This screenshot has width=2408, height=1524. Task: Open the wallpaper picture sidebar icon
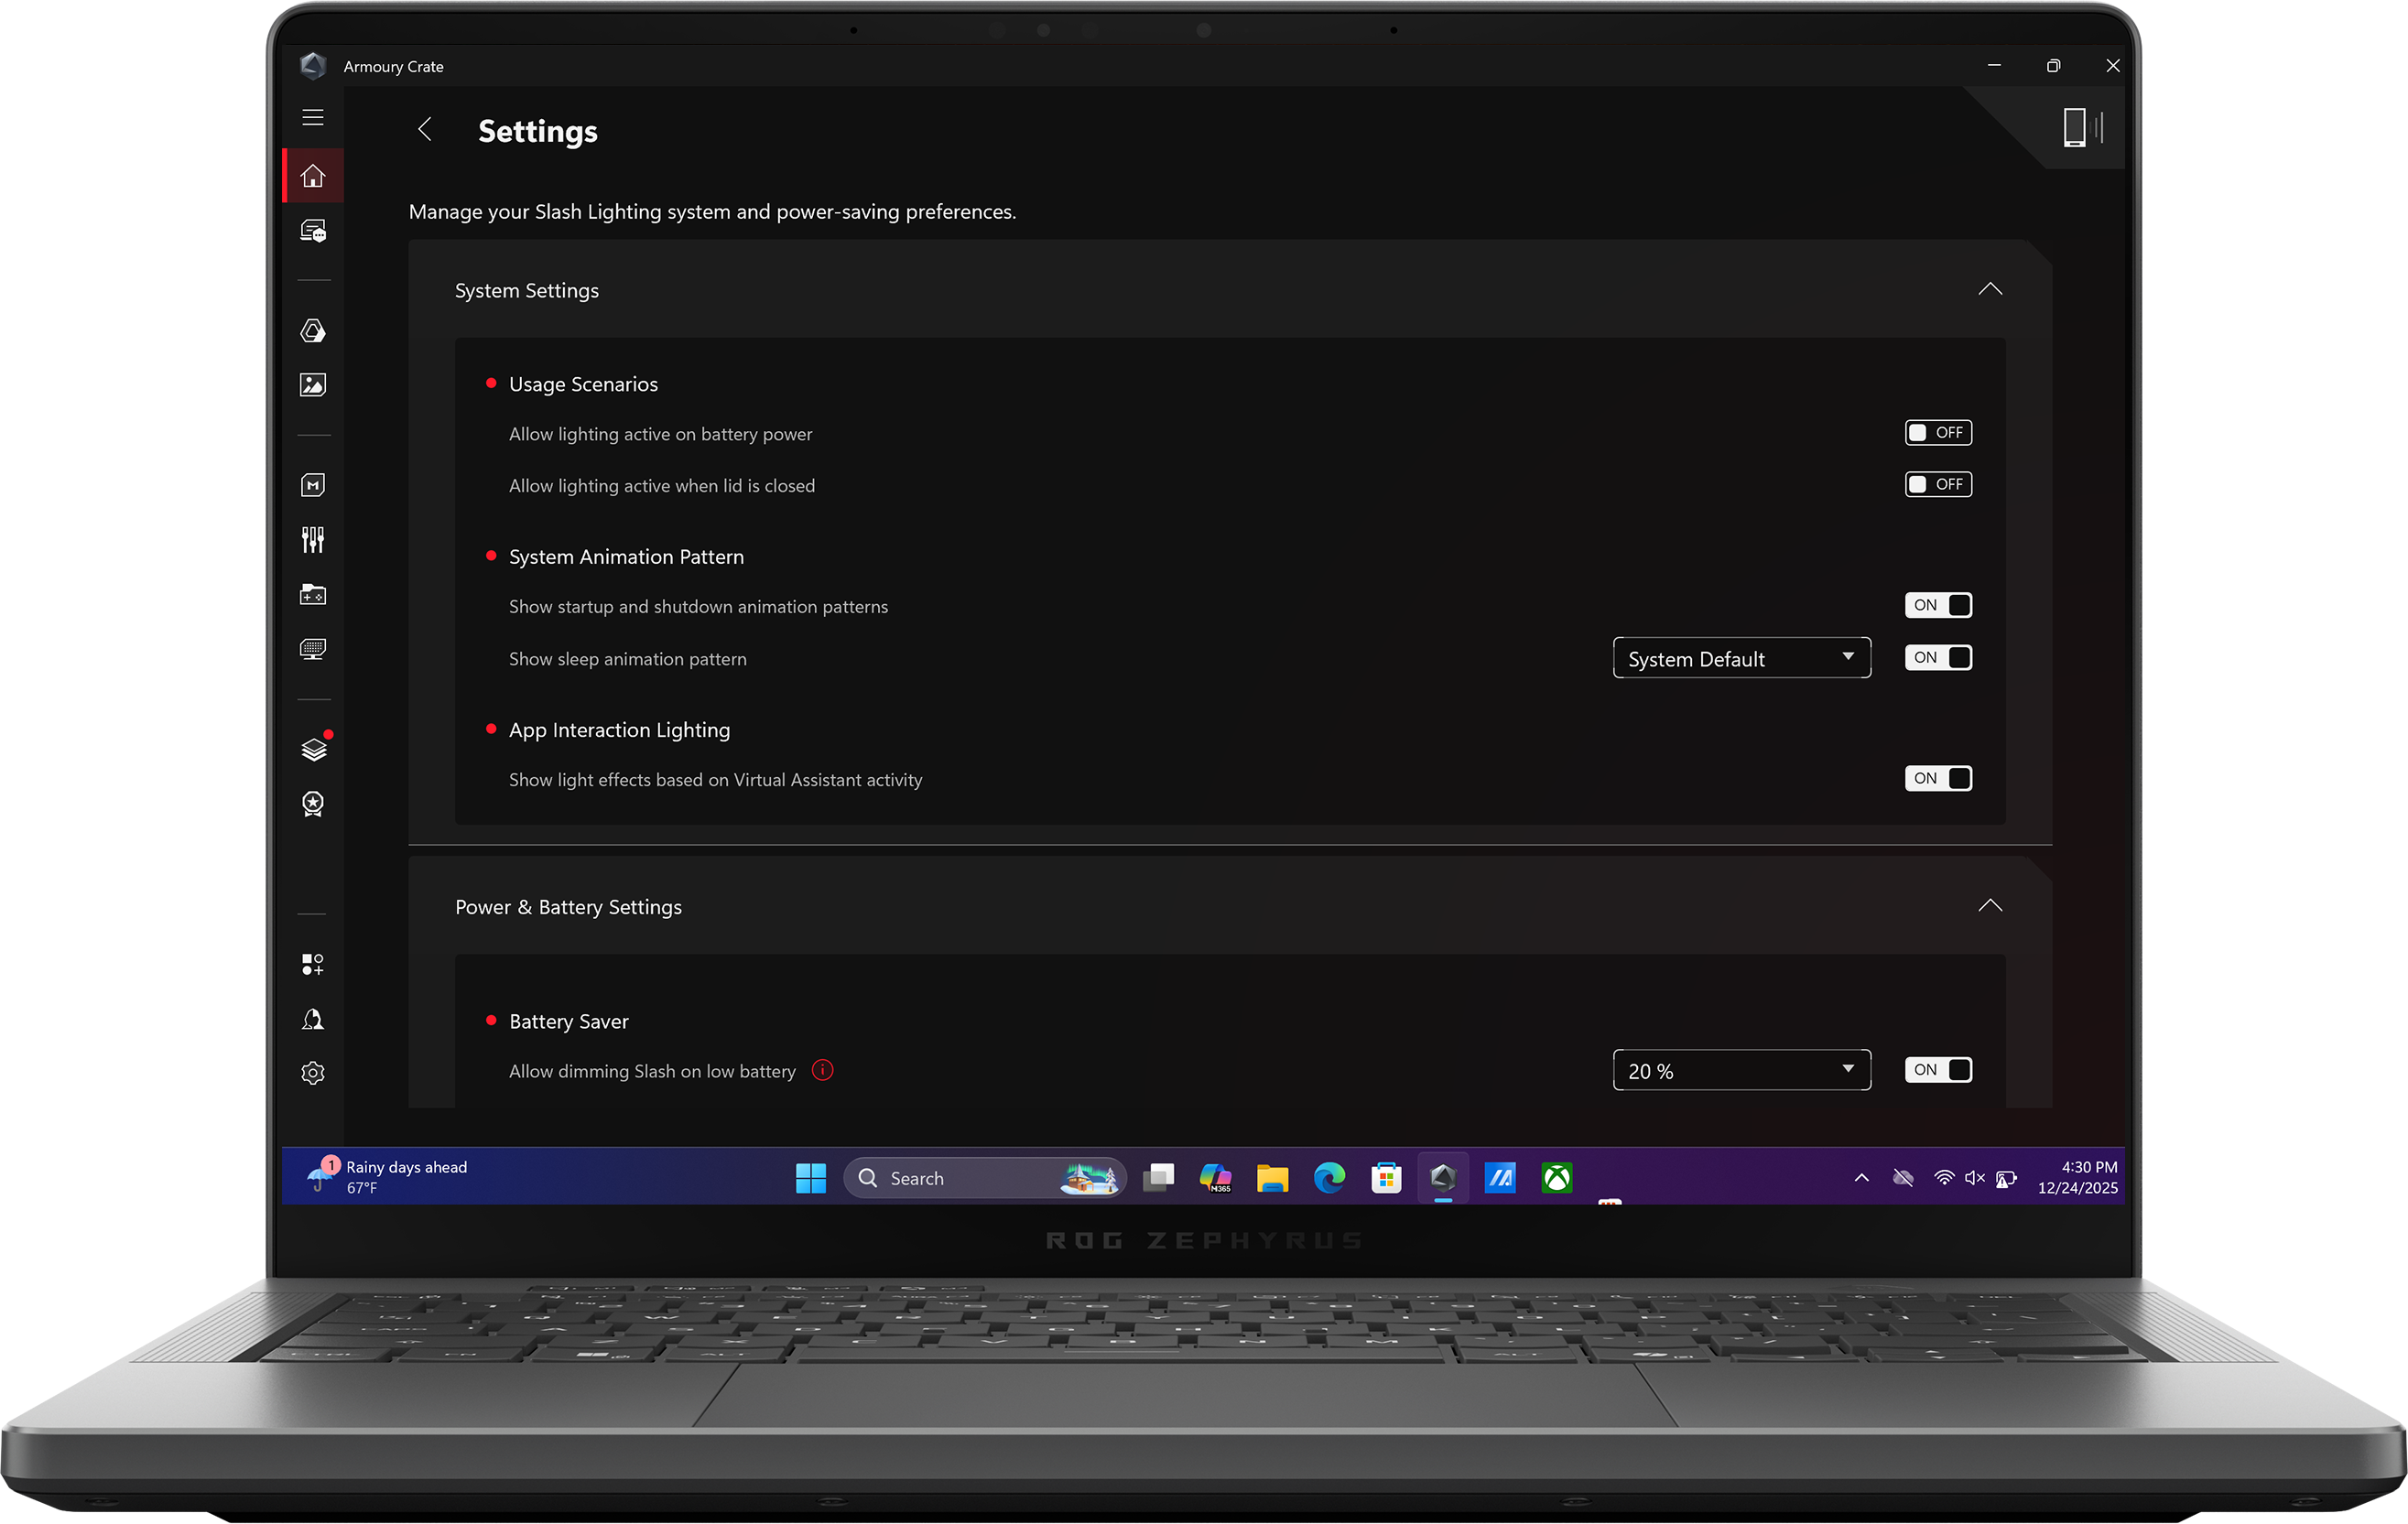coord(313,385)
